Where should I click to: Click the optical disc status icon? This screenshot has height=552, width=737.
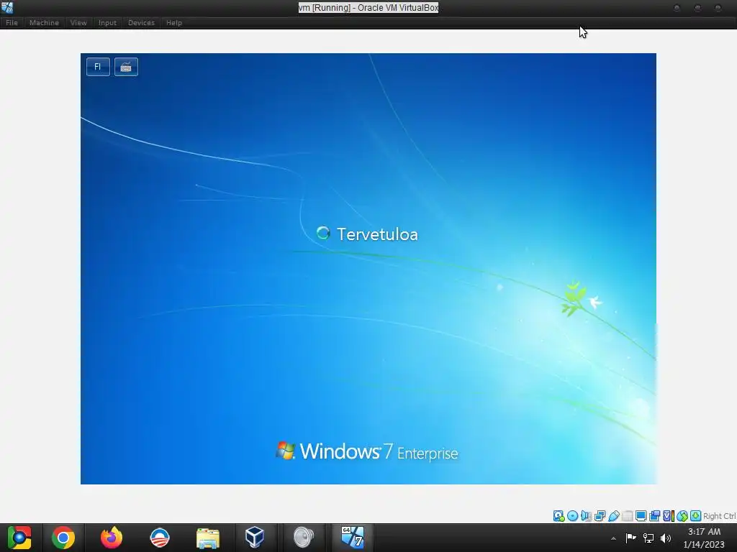pos(572,516)
